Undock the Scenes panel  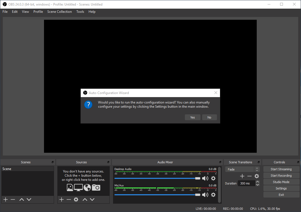53,162
